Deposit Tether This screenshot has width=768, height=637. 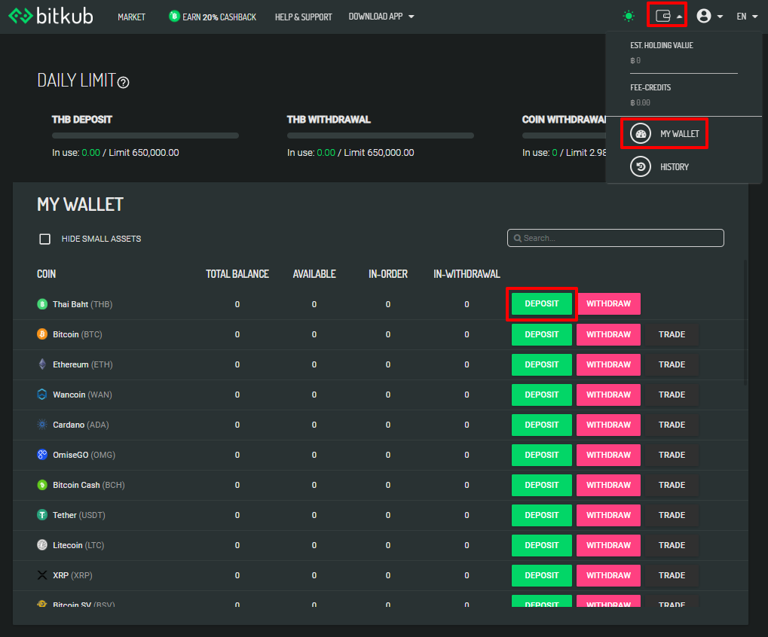(x=541, y=515)
